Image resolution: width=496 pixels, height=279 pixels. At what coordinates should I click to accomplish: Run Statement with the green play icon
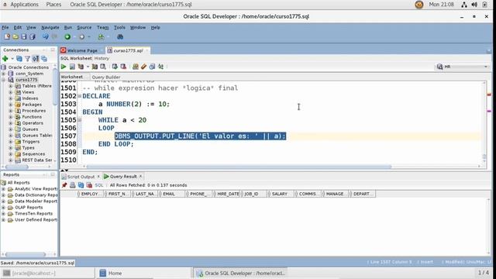pyautogui.click(x=64, y=67)
